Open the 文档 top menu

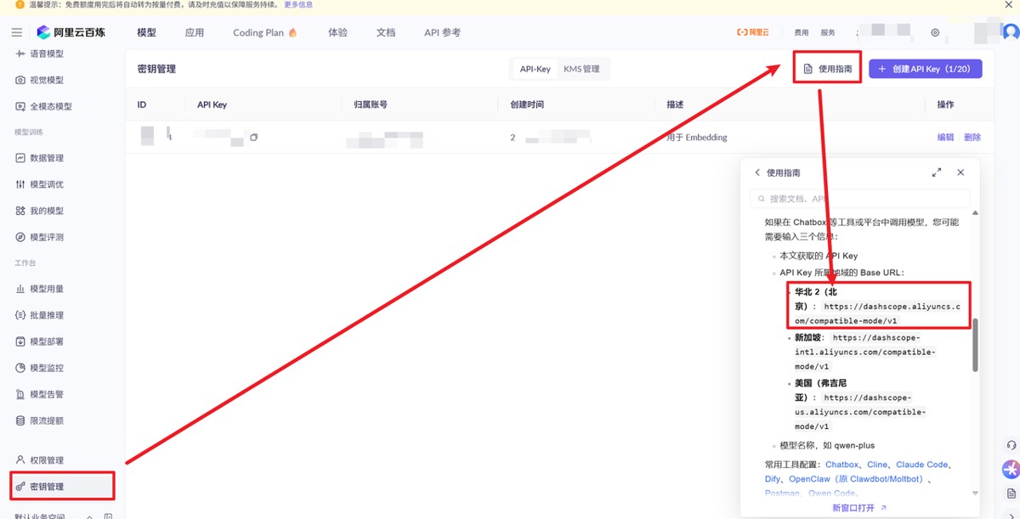click(x=386, y=32)
